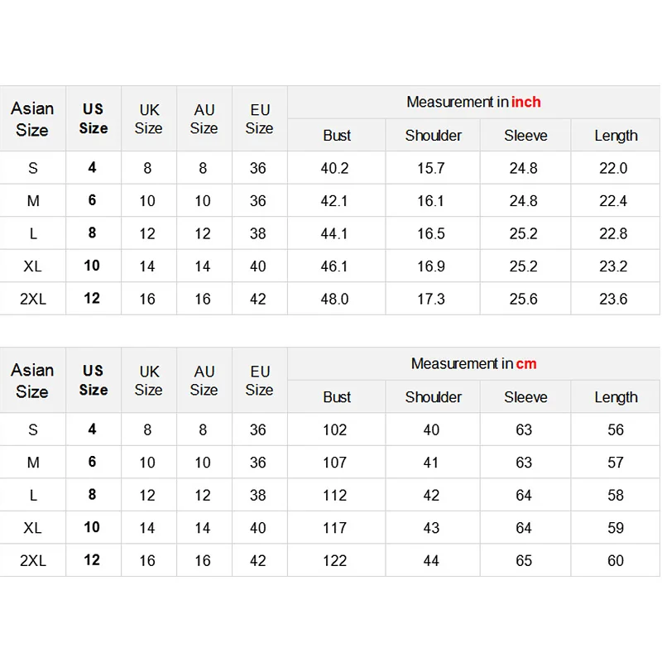662x662 pixels.
Task: Click the 65 sleeve value cell
Action: coord(524,560)
